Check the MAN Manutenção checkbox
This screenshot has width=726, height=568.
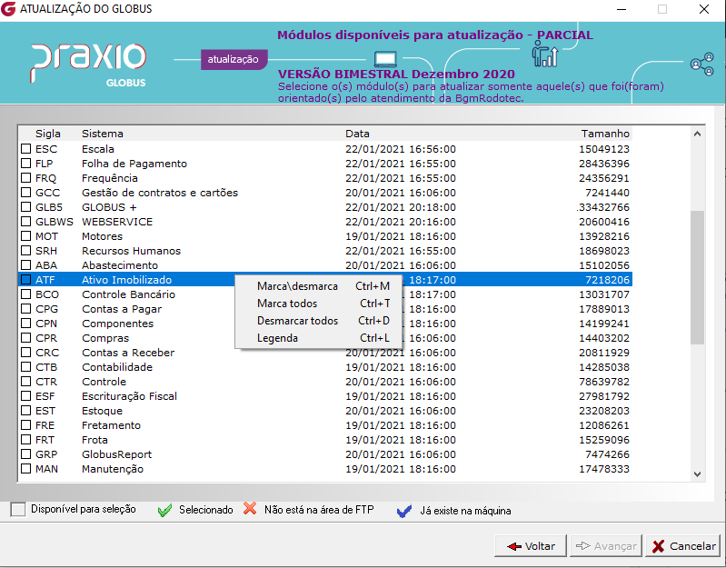(x=26, y=469)
